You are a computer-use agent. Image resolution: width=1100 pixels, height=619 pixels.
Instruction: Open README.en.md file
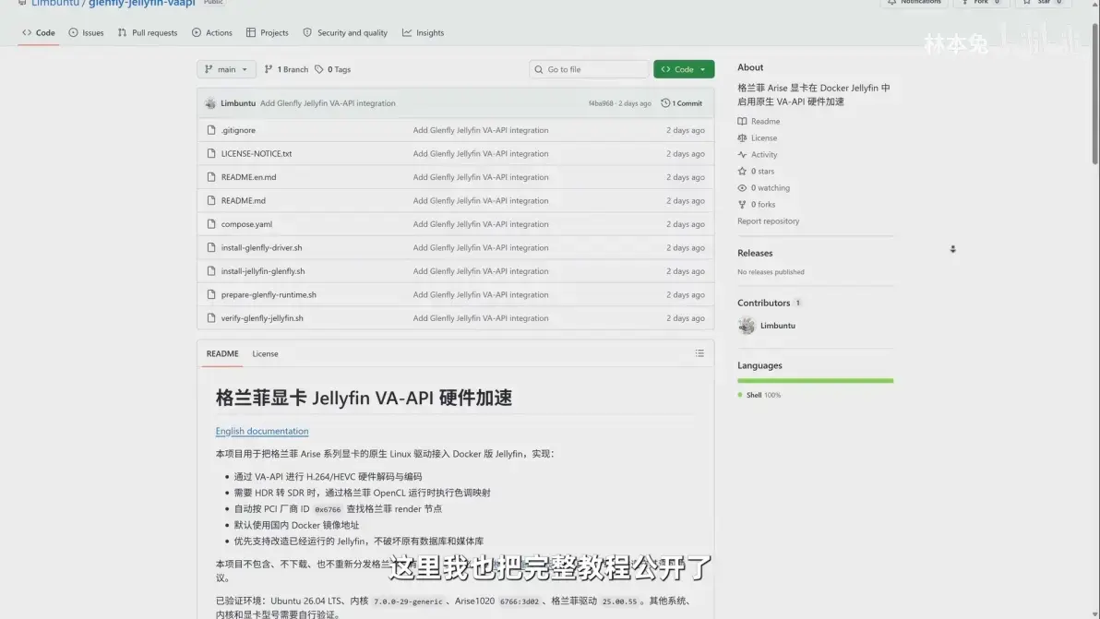click(x=248, y=177)
